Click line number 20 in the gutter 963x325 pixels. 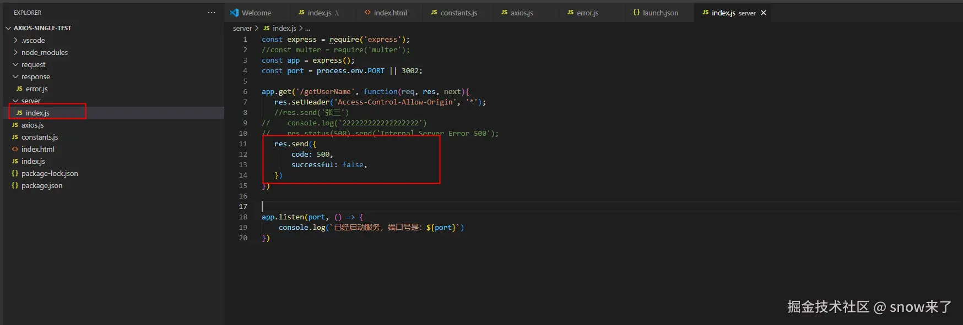[243, 238]
